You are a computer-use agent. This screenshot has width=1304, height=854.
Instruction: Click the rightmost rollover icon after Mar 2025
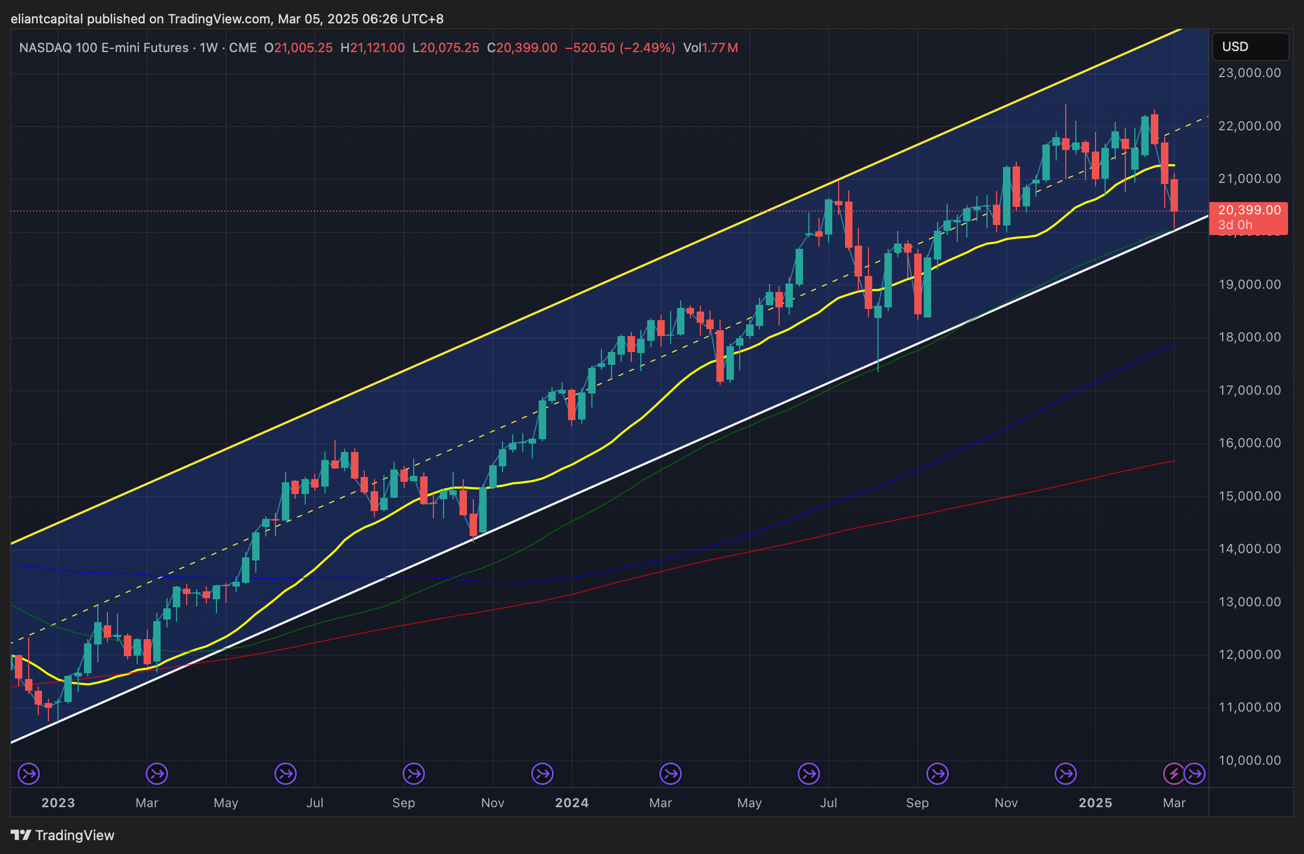click(1194, 774)
